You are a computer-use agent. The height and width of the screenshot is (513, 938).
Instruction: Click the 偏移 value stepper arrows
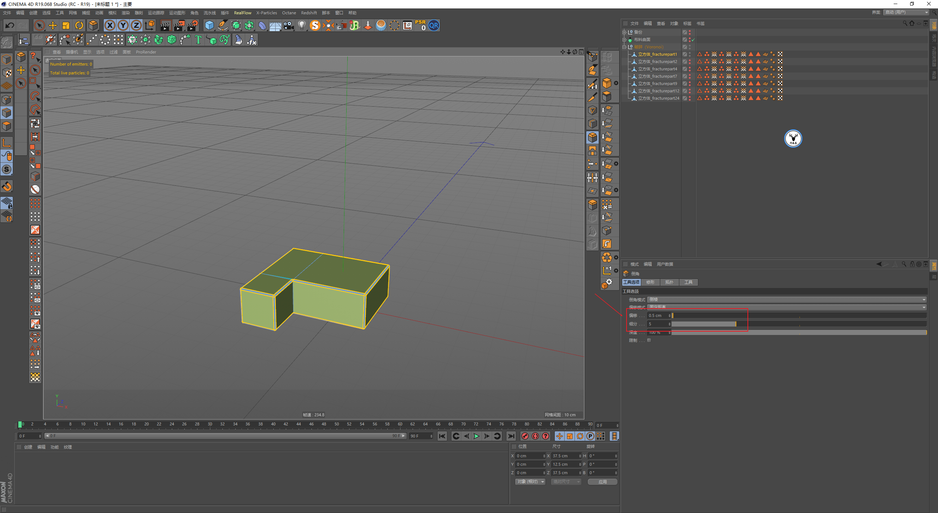(669, 315)
